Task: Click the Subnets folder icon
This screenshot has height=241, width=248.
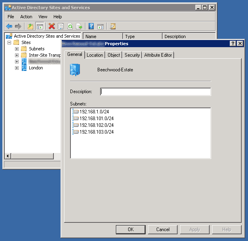Action: (24, 49)
